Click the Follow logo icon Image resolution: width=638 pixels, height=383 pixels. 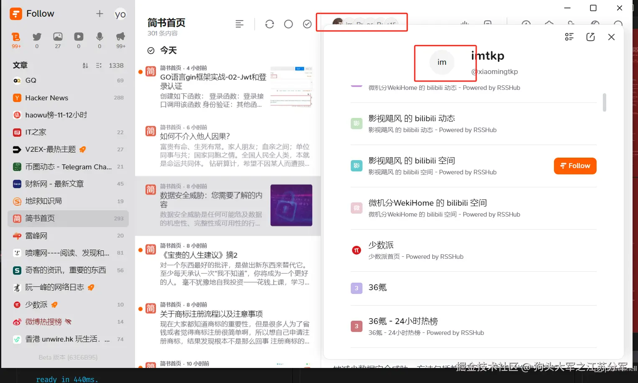[16, 14]
